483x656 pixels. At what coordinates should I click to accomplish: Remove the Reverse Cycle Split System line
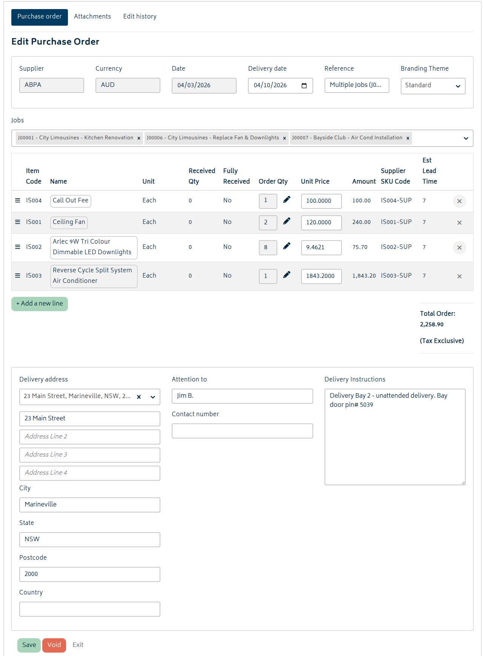[459, 276]
